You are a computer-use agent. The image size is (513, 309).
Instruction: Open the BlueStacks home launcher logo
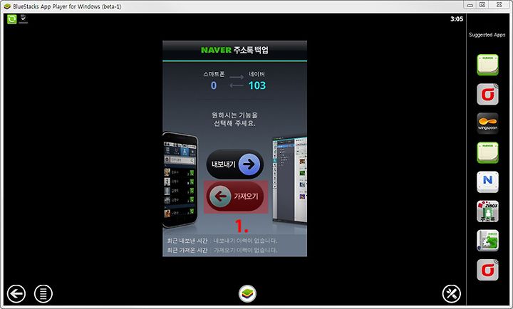point(248,293)
